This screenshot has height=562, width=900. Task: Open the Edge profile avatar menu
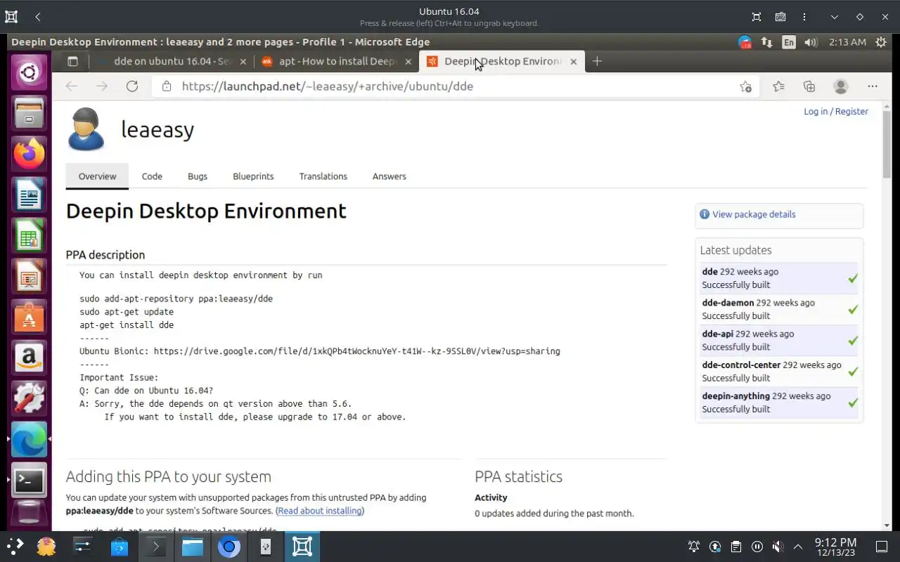(x=840, y=86)
